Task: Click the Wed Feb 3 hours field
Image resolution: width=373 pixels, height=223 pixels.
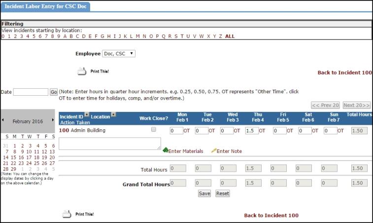Action: pyautogui.click(x=227, y=131)
